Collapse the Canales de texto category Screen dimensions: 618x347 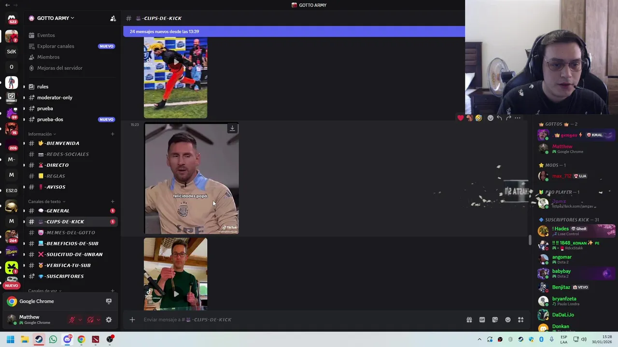(x=47, y=201)
